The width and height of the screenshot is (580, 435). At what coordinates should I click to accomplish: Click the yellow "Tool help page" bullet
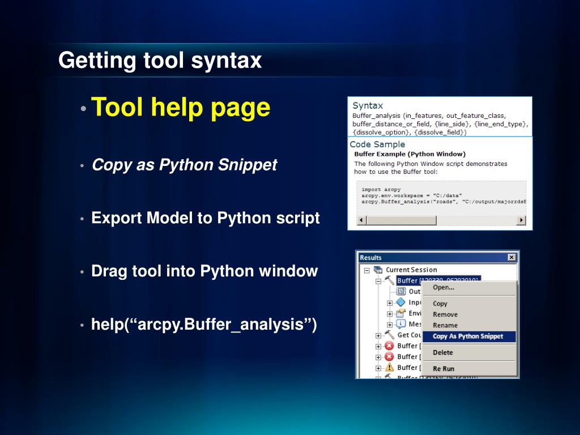181,107
